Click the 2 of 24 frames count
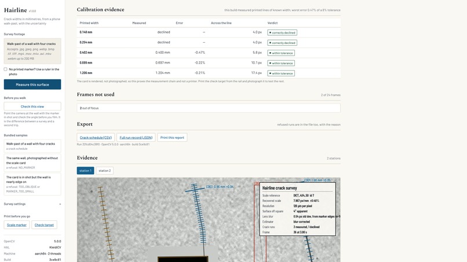Screen dimensions: 467x262 (331, 95)
